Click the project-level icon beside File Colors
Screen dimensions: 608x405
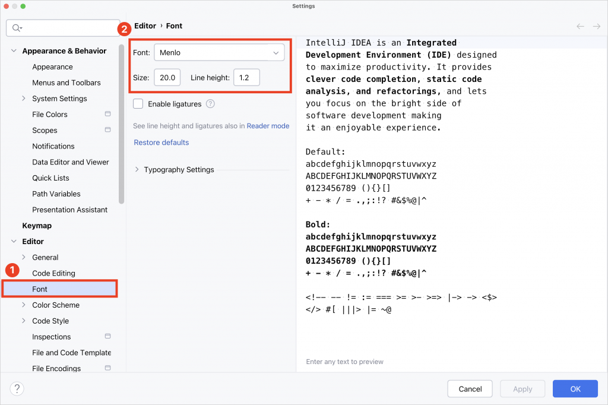pyautogui.click(x=108, y=114)
